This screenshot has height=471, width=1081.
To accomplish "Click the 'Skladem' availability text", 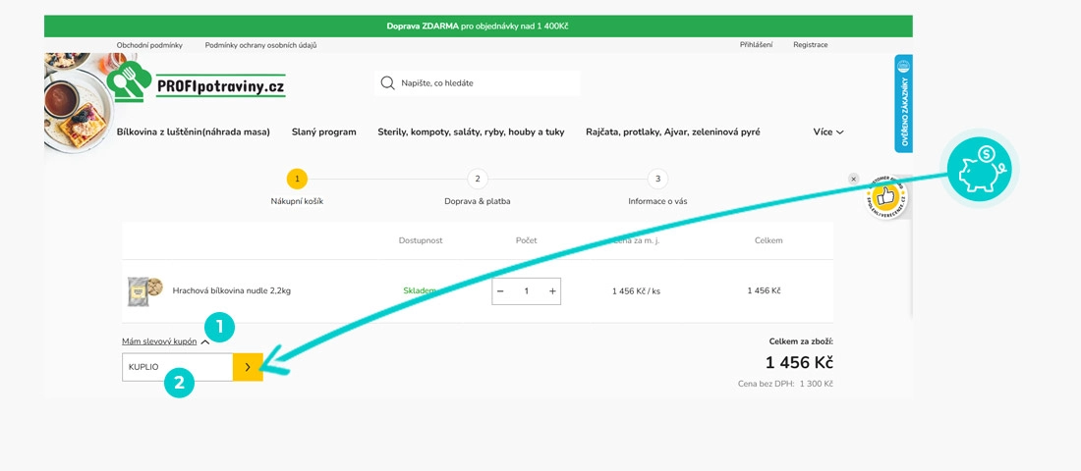I will tap(420, 290).
